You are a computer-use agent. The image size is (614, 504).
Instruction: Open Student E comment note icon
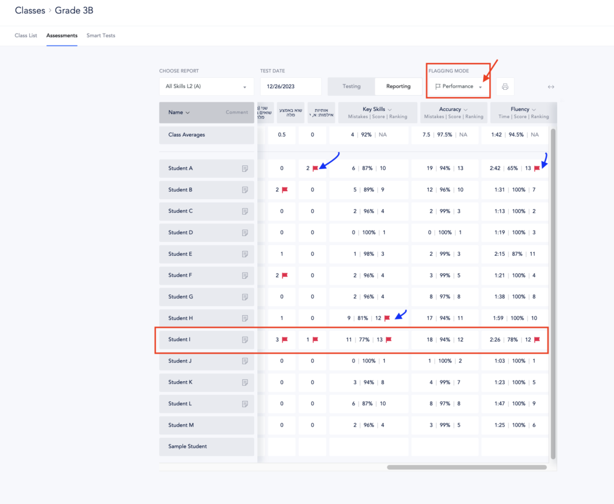(245, 254)
